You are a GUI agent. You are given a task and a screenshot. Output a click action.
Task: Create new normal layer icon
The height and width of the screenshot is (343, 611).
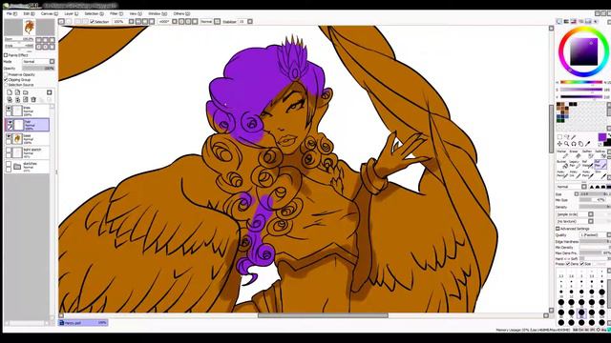[x=10, y=92]
